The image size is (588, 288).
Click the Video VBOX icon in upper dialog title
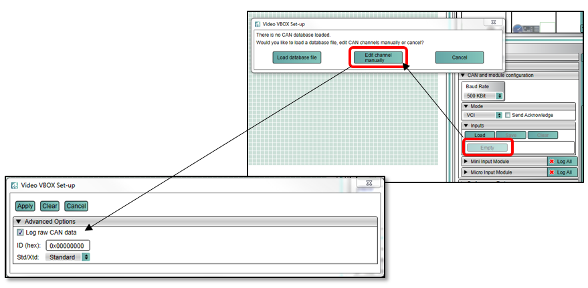[258, 24]
